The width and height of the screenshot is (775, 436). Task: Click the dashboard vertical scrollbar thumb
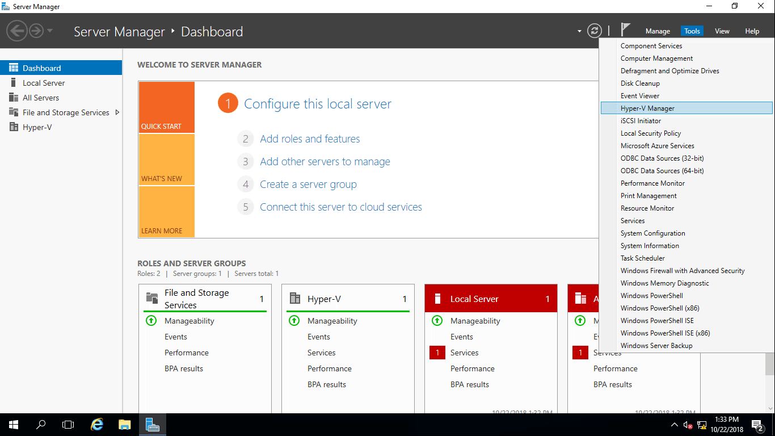(x=770, y=363)
